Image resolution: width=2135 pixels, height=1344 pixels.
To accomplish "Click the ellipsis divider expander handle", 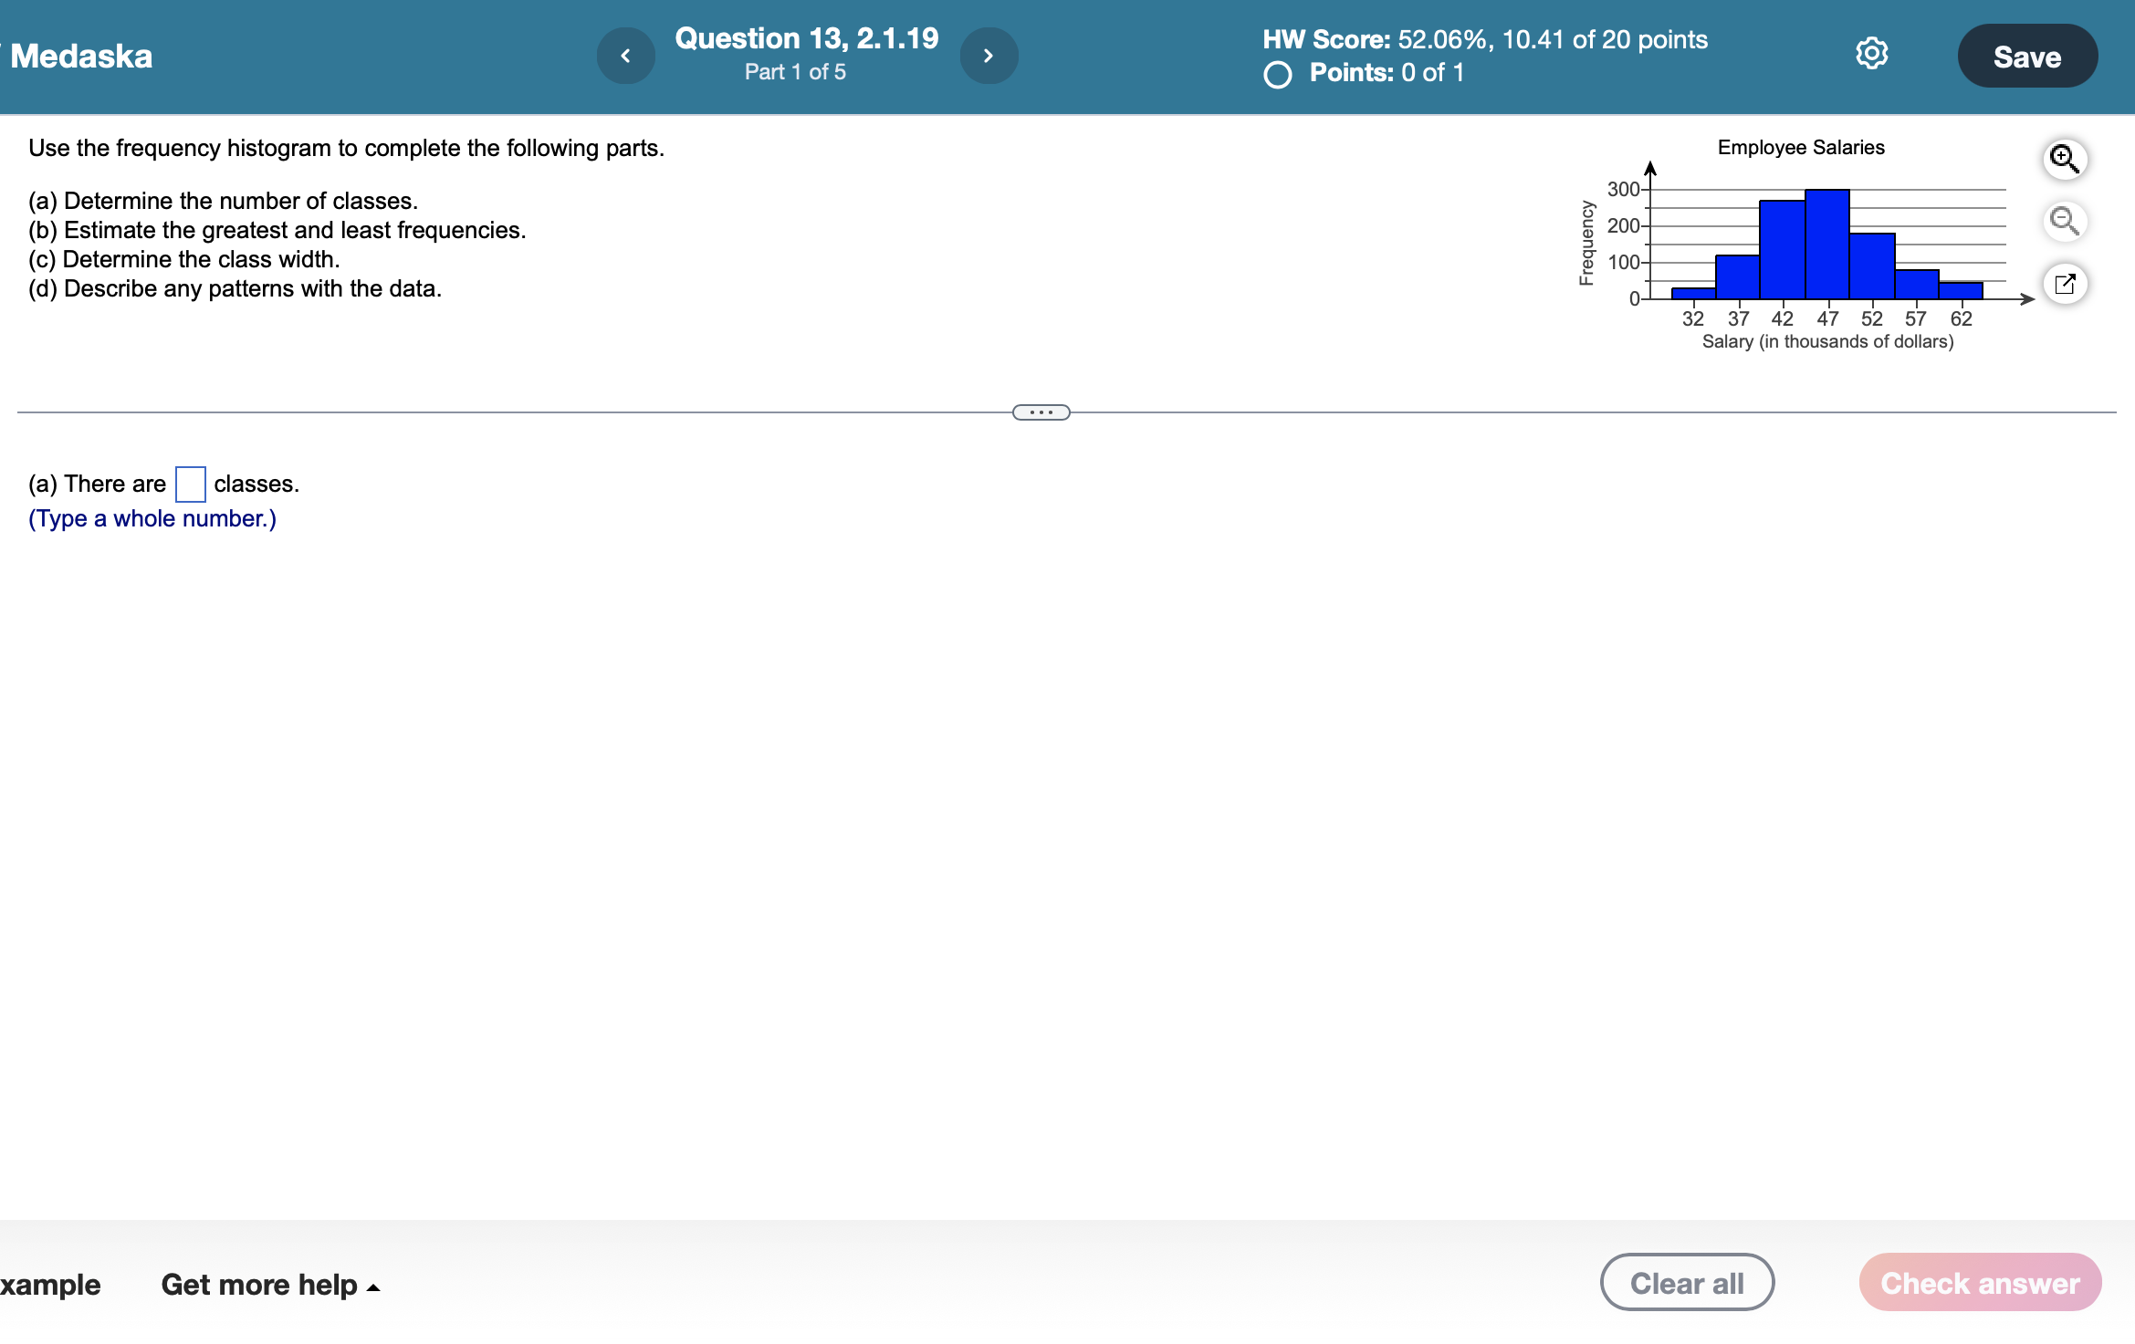I will tap(1041, 412).
